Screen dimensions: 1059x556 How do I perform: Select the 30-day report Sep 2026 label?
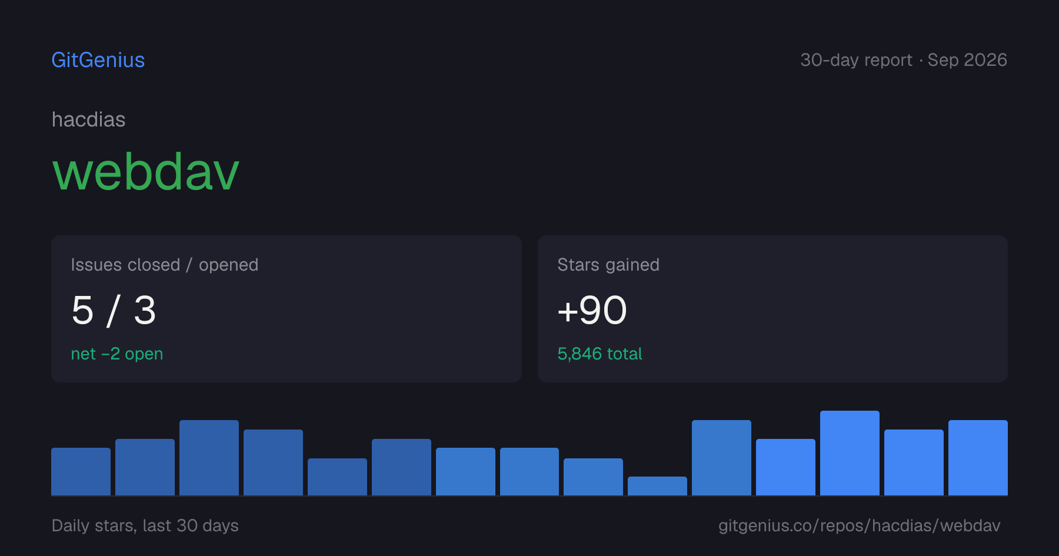[x=904, y=60]
